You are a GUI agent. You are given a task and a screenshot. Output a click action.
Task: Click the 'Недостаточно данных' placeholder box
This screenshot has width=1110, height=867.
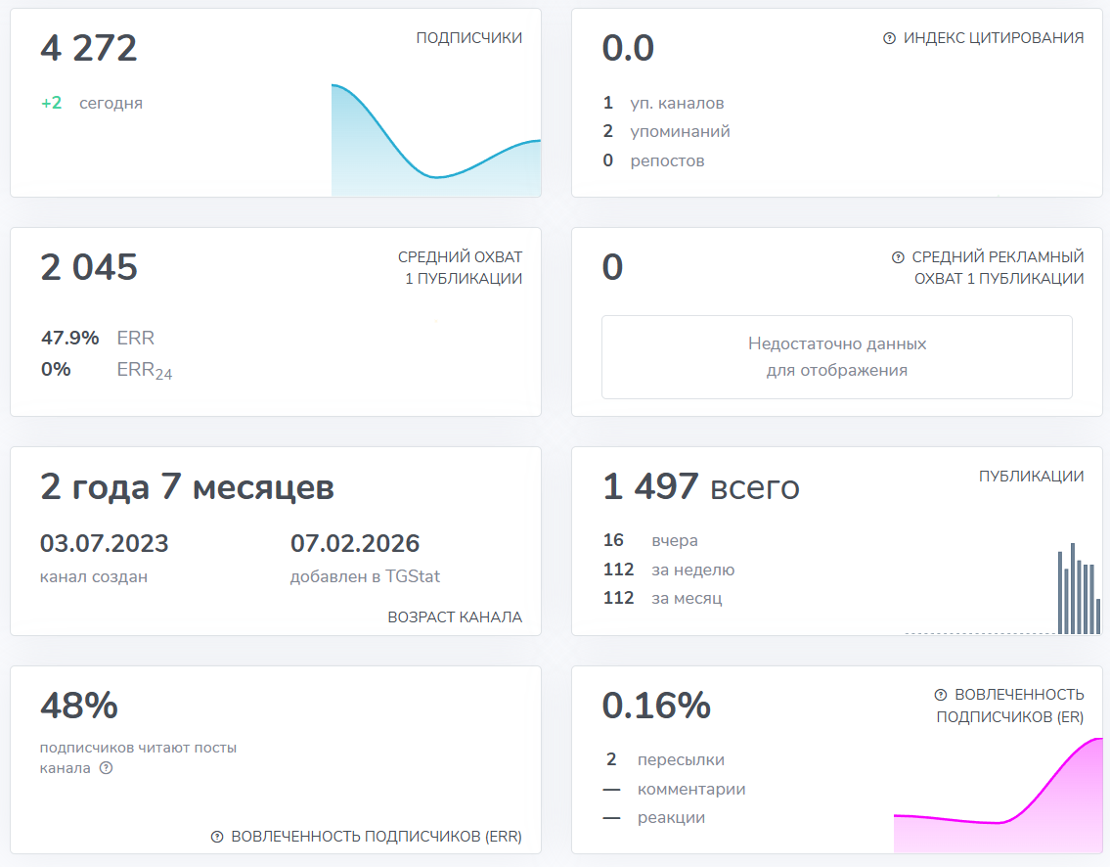pos(836,357)
